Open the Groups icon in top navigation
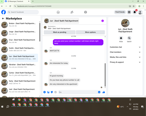 point(86,12)
